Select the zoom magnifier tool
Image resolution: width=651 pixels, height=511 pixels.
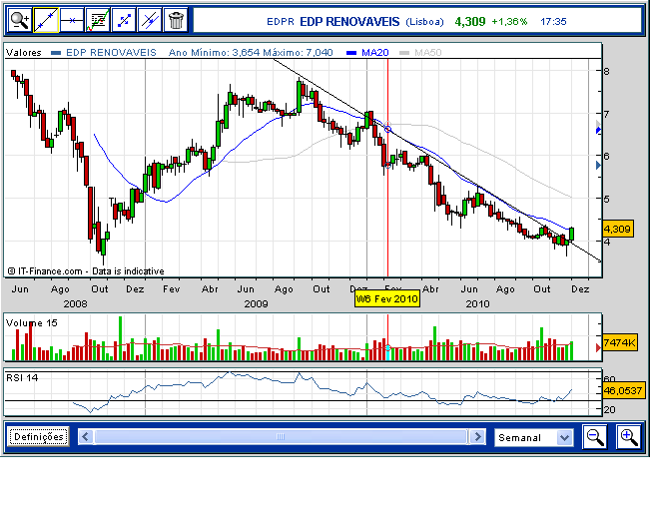[x=20, y=20]
